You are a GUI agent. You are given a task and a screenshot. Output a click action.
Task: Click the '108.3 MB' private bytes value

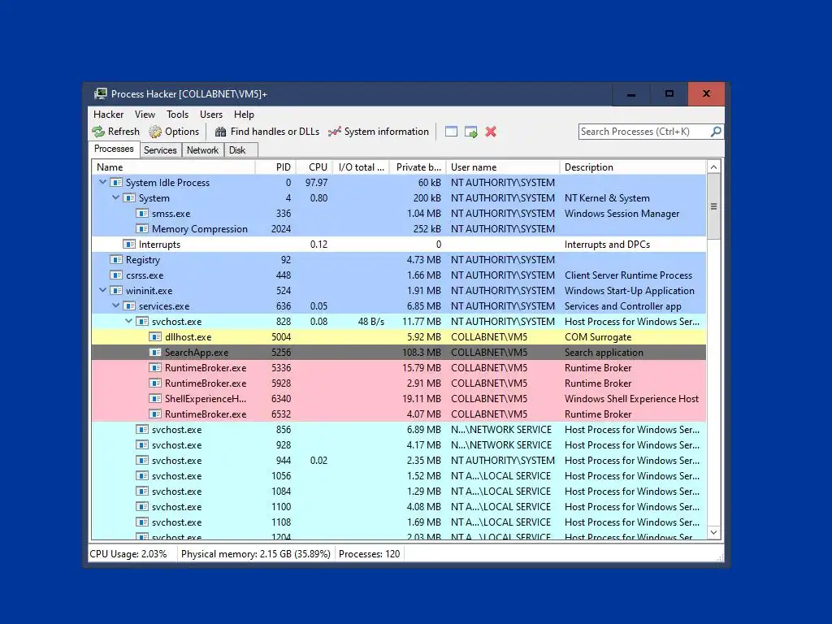422,353
